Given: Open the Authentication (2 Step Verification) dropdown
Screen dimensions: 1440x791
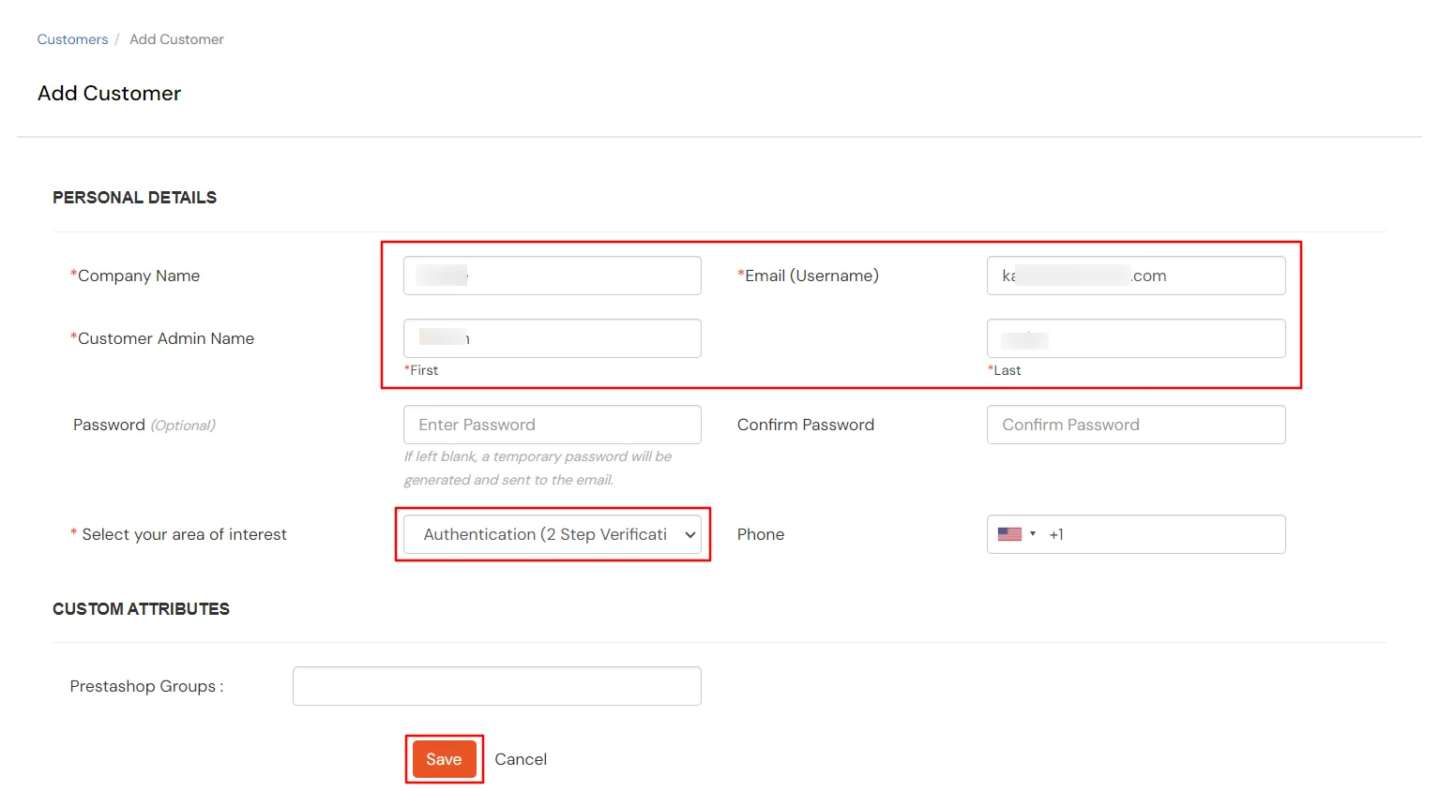Looking at the screenshot, I should [552, 534].
